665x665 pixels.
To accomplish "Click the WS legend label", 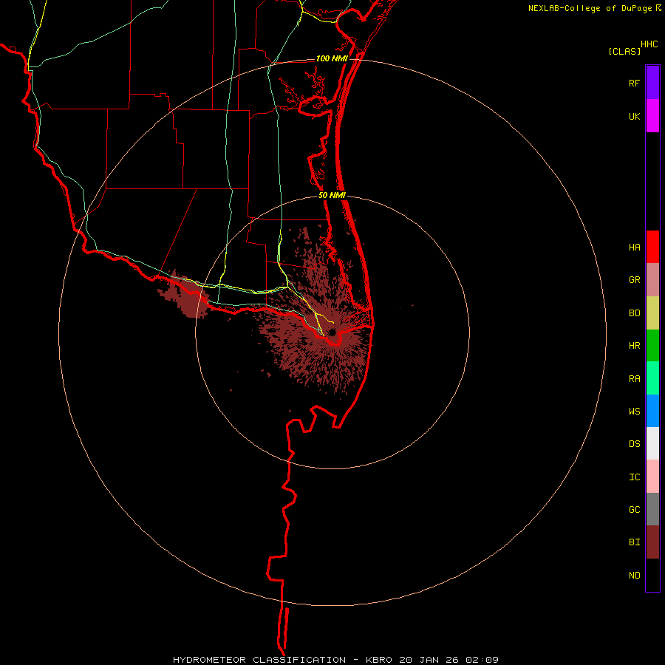I will click(634, 411).
